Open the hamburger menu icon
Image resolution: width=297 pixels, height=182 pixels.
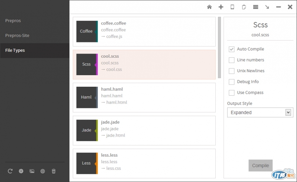(x=256, y=7)
